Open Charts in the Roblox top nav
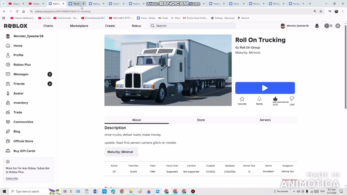The width and height of the screenshot is (347, 195). pos(48,26)
